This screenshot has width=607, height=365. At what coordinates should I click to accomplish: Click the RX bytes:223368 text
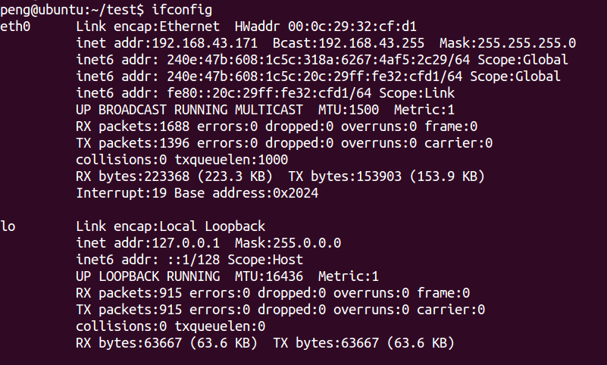(133, 176)
